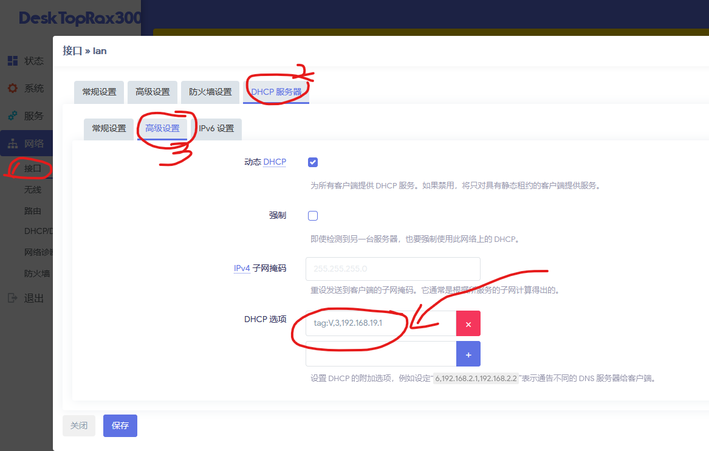Enable the 强制 checkbox
Image resolution: width=709 pixels, height=451 pixels.
click(313, 216)
